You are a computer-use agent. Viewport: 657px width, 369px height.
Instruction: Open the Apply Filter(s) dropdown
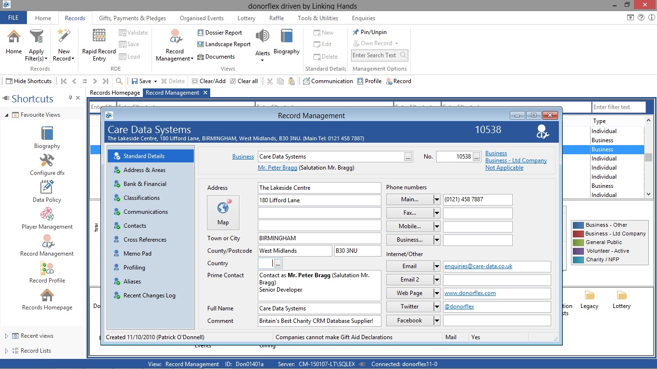pos(37,45)
